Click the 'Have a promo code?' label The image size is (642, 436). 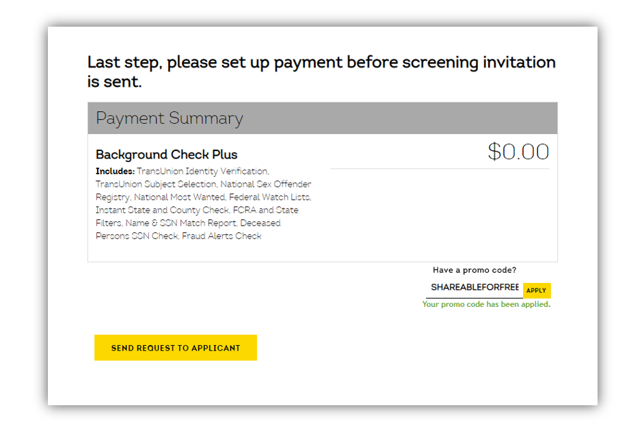tap(474, 270)
